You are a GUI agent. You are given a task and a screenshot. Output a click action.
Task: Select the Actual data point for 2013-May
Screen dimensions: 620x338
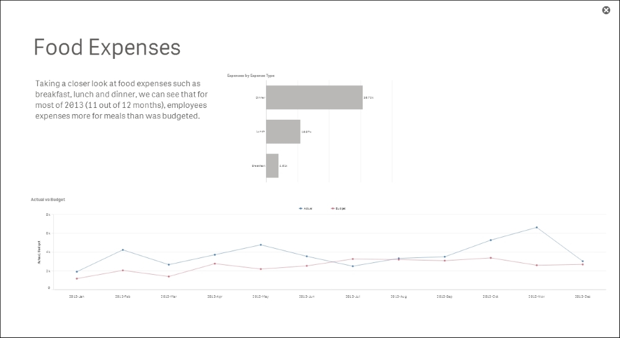click(x=260, y=245)
